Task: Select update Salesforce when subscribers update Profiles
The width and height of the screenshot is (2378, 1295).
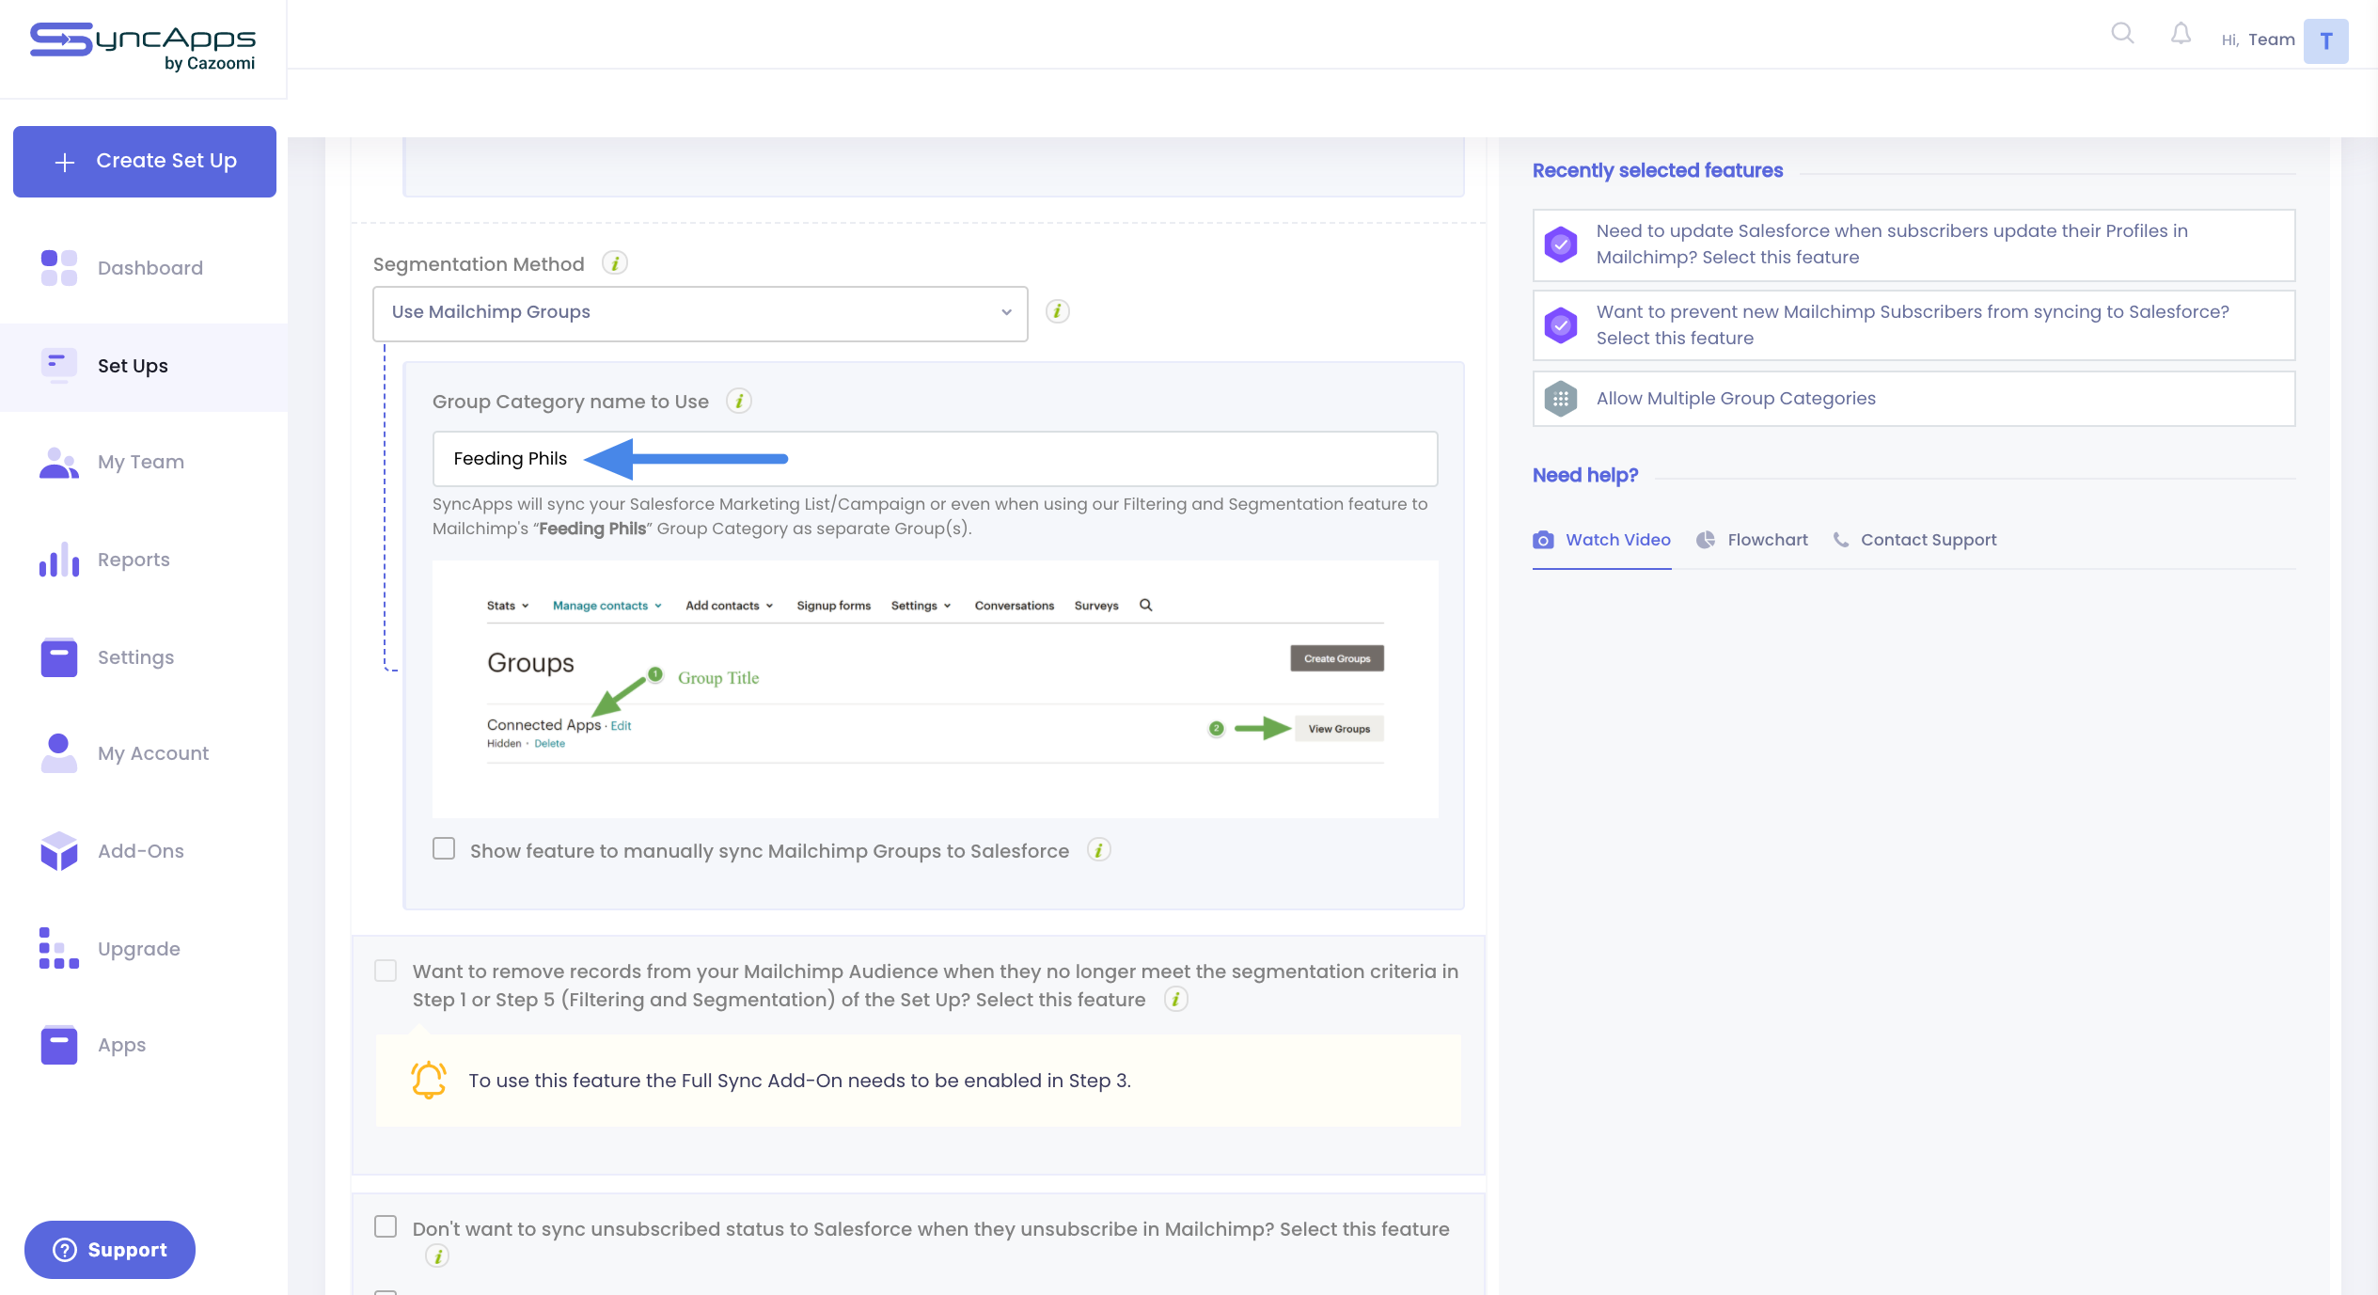Action: [x=1913, y=245]
